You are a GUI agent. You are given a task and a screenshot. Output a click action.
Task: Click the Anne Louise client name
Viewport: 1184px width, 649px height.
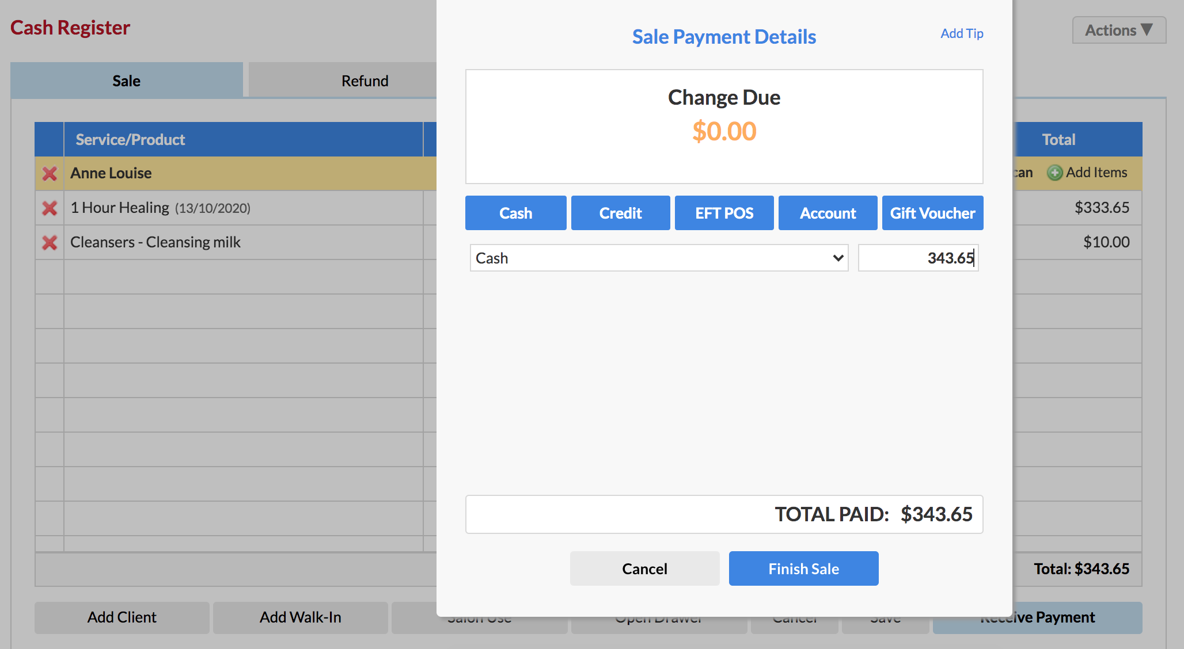[111, 173]
